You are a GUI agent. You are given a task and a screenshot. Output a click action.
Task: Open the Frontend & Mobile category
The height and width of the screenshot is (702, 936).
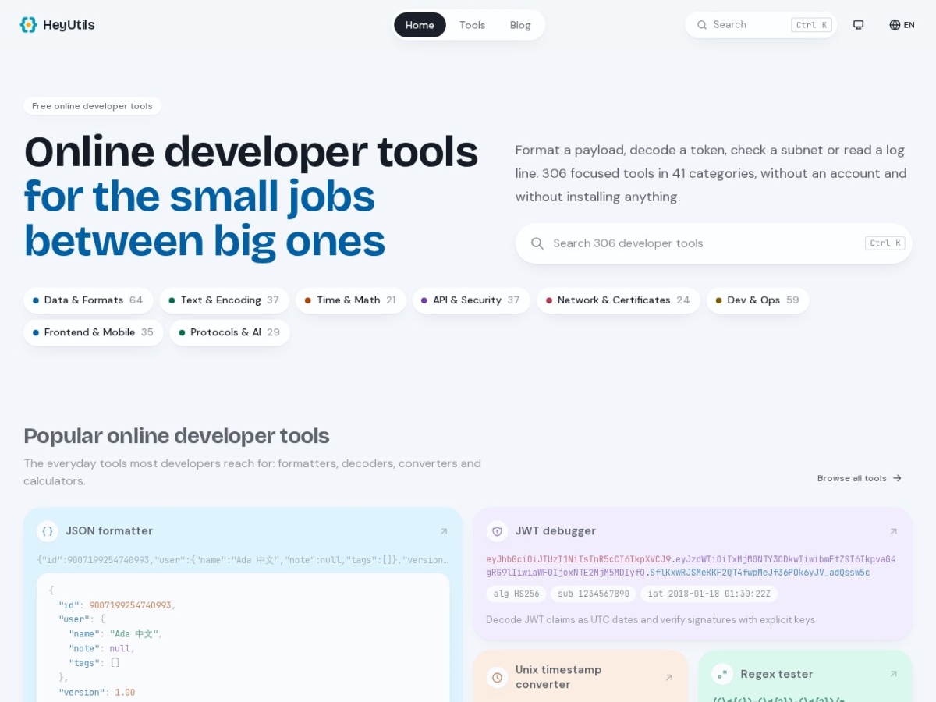(x=94, y=332)
